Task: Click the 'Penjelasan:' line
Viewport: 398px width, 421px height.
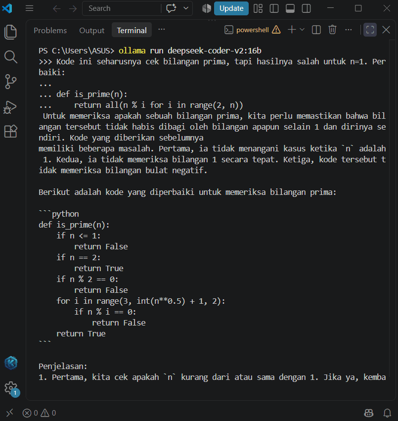Action: pyautogui.click(x=63, y=366)
